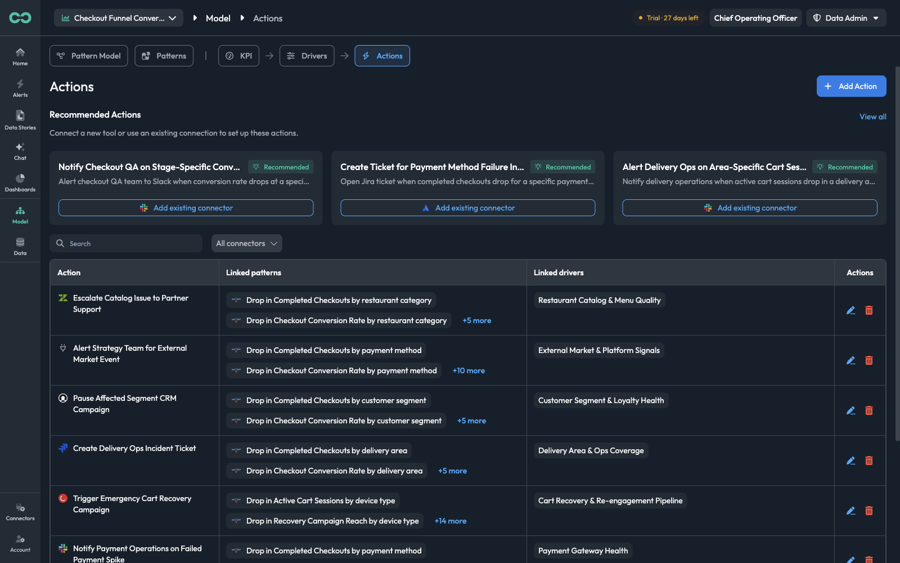Click the Notify Checkout QA recommended card title
900x563 pixels.
149,167
